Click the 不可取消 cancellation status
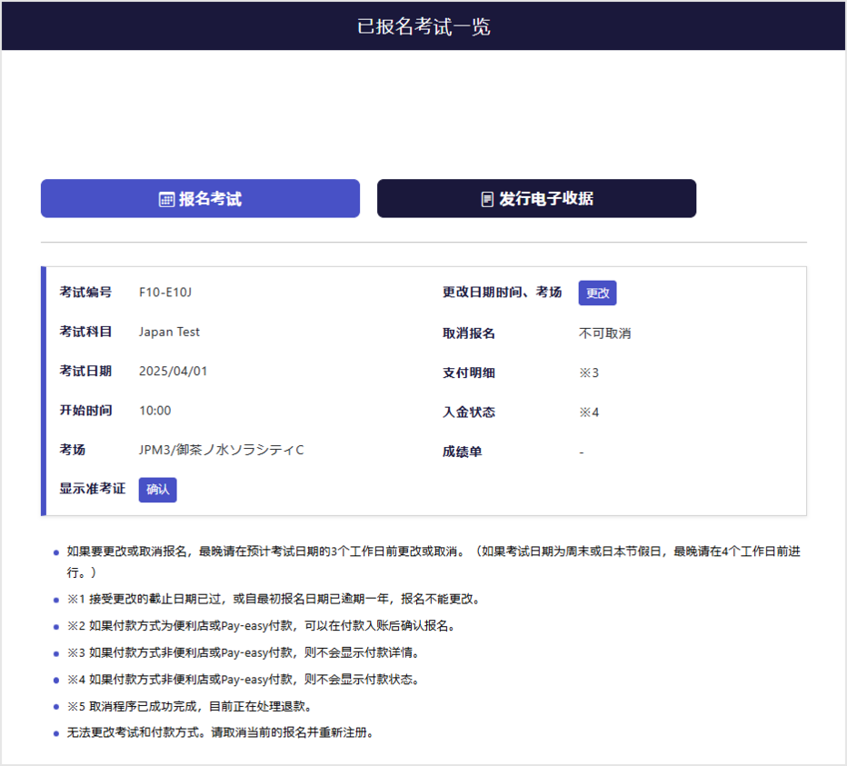Image resolution: width=847 pixels, height=766 pixels. click(x=604, y=333)
